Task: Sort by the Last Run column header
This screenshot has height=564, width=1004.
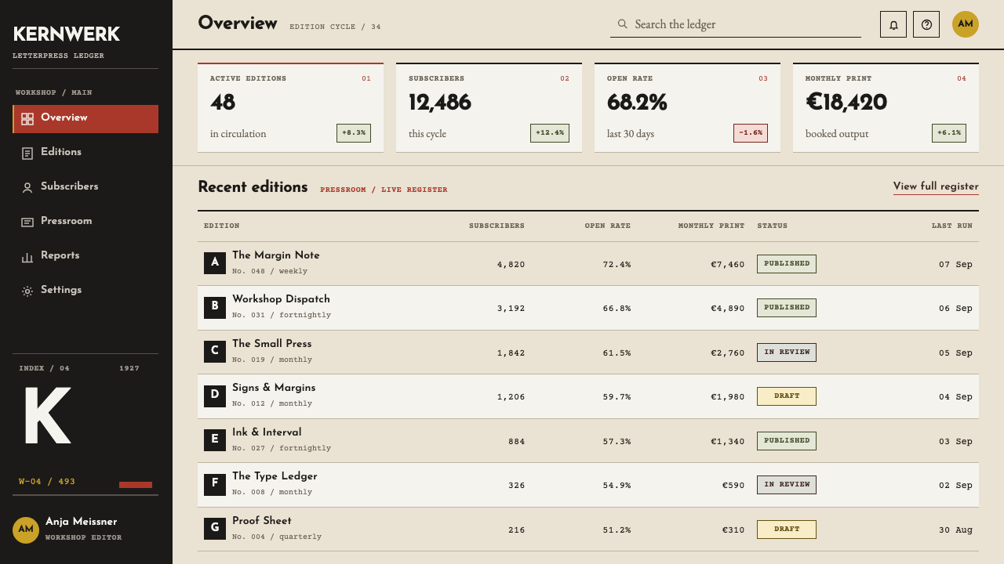Action: click(x=952, y=226)
